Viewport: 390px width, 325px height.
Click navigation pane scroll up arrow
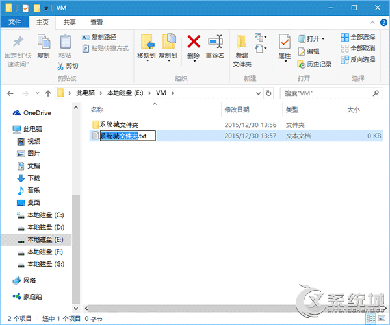76,108
